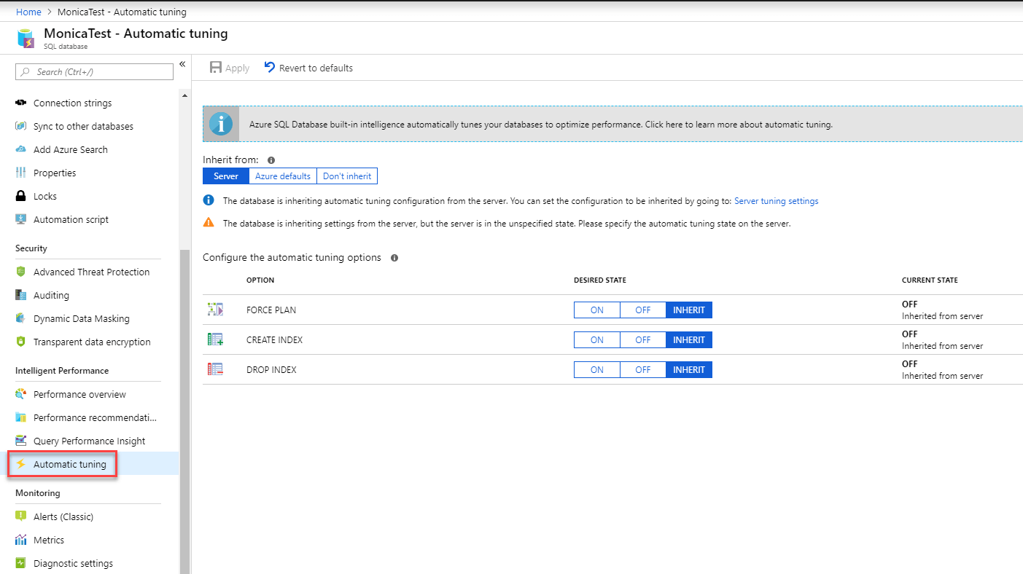
Task: Click the info icon beside Configure automatic tuning options
Action: pyautogui.click(x=394, y=258)
